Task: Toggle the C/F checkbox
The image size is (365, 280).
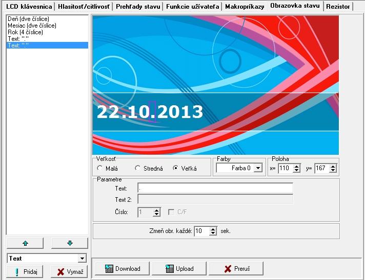Action: click(x=171, y=212)
